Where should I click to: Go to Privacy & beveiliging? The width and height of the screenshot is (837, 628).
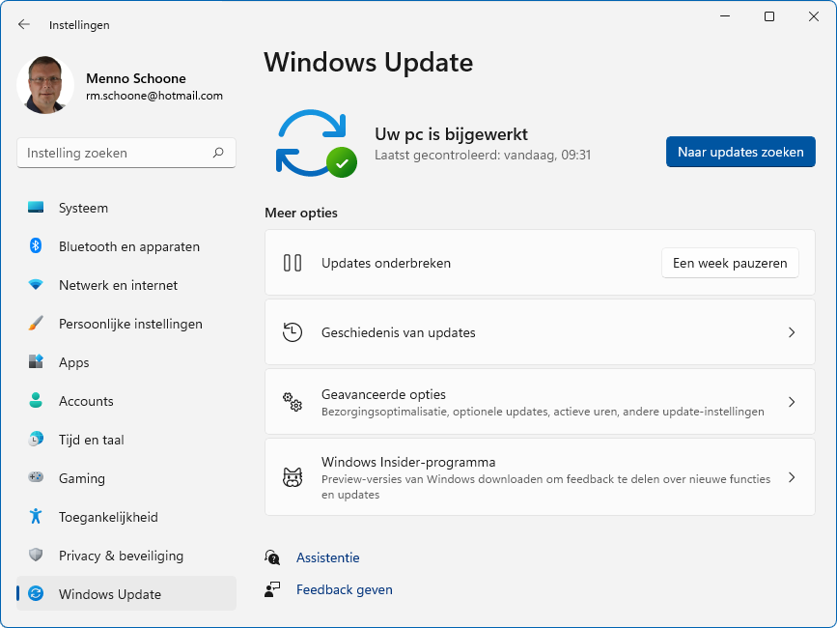point(126,556)
